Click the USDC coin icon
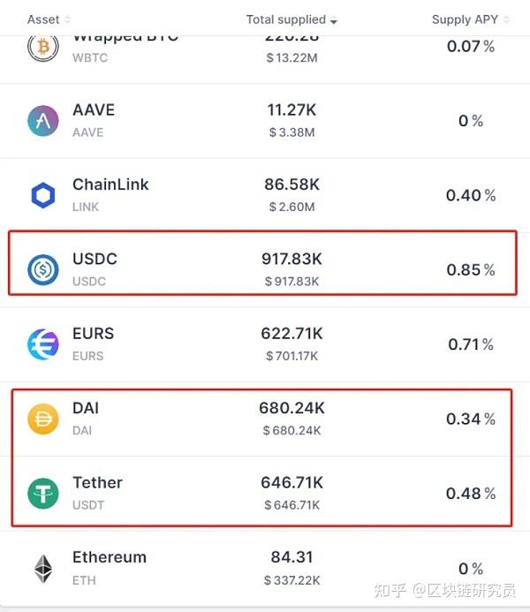530x612 pixels. coord(42,269)
